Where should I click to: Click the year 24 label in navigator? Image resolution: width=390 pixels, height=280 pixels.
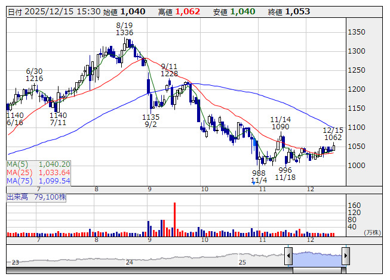[x=130, y=262]
